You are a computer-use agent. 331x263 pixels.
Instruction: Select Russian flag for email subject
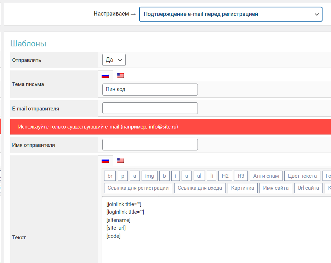pyautogui.click(x=105, y=76)
